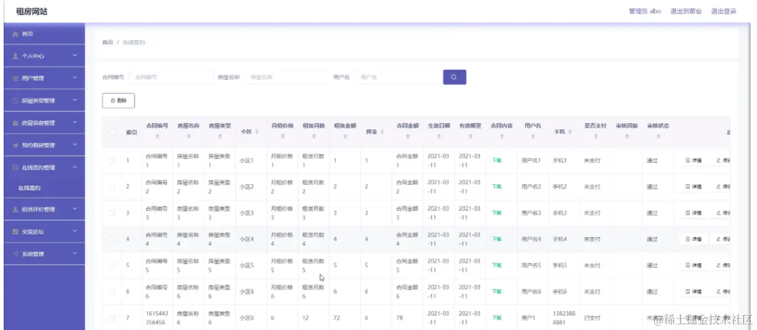
Task: Click the 删除 delete button
Action: tap(118, 100)
